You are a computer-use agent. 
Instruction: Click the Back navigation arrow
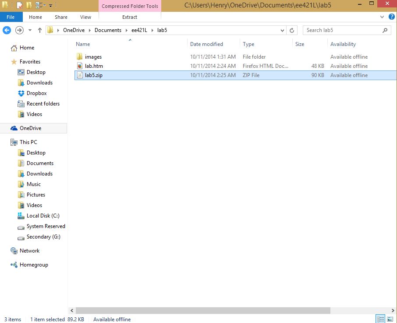click(7, 30)
